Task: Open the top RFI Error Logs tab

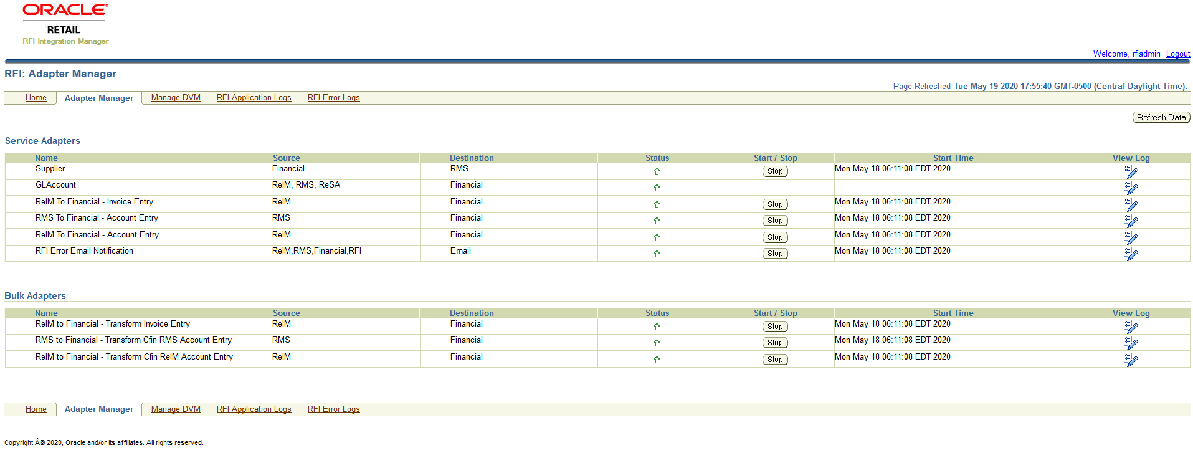Action: click(334, 98)
